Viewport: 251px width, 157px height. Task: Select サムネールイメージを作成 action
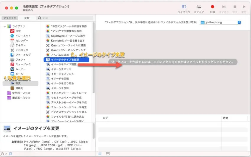coord(64,98)
